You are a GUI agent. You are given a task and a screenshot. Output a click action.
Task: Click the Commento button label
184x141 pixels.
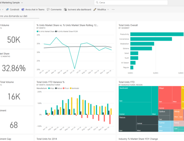[56, 10]
